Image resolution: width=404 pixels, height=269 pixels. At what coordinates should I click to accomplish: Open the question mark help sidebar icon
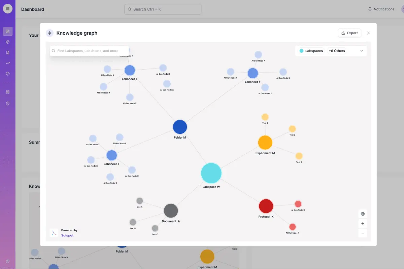point(8,74)
